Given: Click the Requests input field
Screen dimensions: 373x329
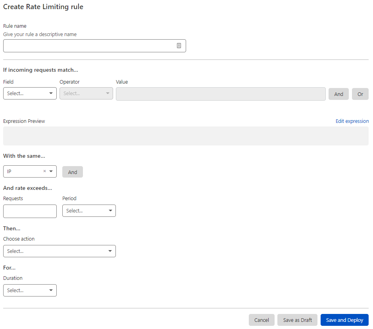Looking at the screenshot, I should 30,211.
